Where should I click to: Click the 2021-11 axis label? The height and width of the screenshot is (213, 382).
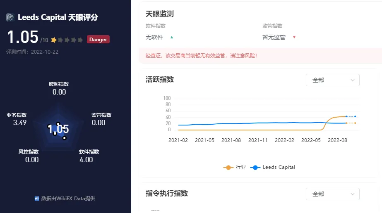pos(258,140)
